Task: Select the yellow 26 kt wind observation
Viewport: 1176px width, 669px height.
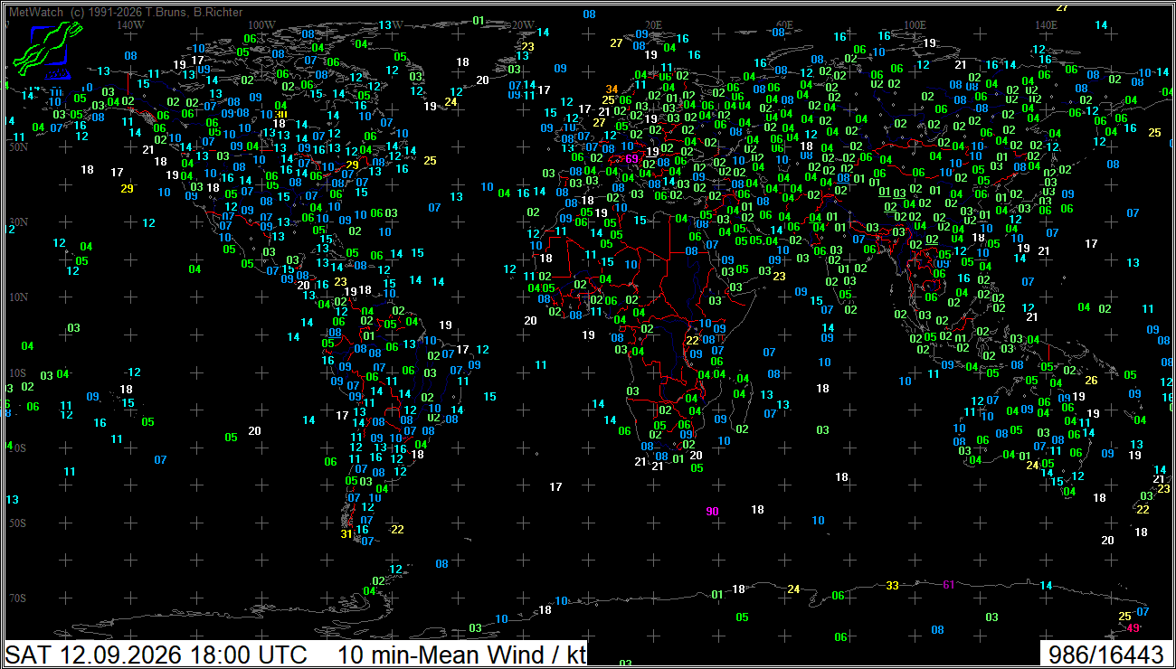Action: (1091, 381)
